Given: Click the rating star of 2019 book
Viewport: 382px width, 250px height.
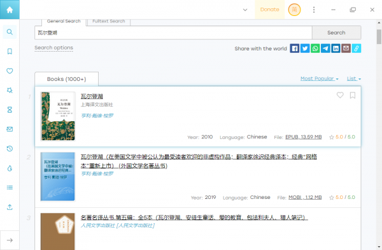Looking at the screenshot, I should 331,198.
